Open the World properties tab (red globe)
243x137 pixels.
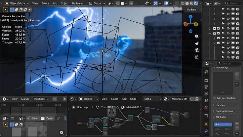(x=206, y=107)
